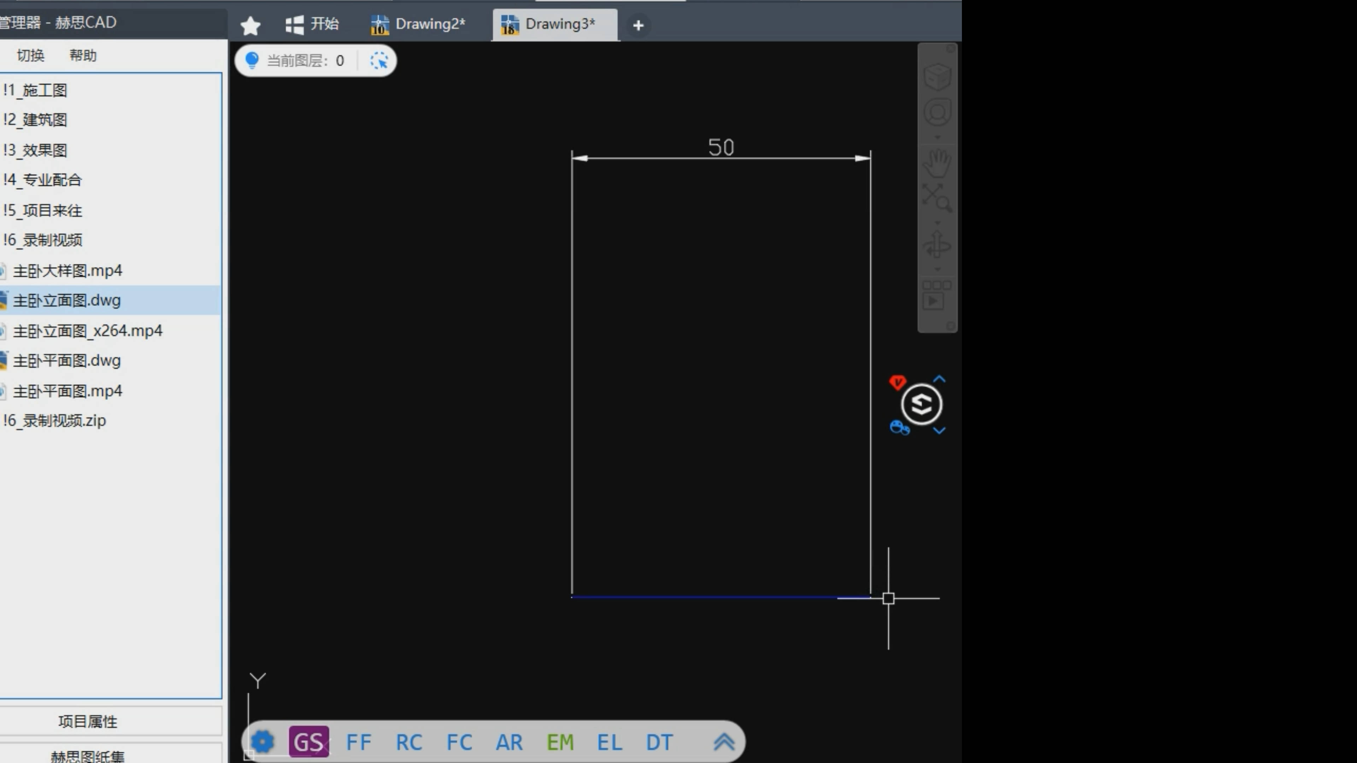1357x763 pixels.
Task: Open the !3_效果图 folder
Action: (x=35, y=150)
